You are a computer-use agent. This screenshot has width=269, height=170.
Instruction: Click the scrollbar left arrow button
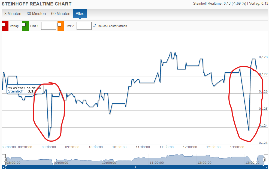pos(3,167)
